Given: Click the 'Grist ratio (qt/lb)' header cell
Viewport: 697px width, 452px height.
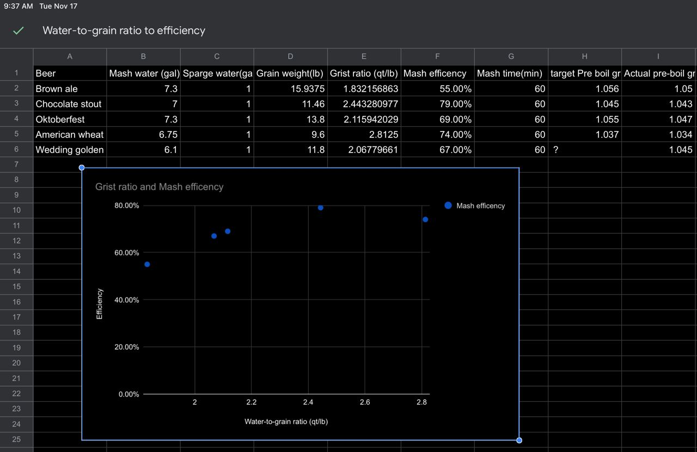Looking at the screenshot, I should coord(364,73).
